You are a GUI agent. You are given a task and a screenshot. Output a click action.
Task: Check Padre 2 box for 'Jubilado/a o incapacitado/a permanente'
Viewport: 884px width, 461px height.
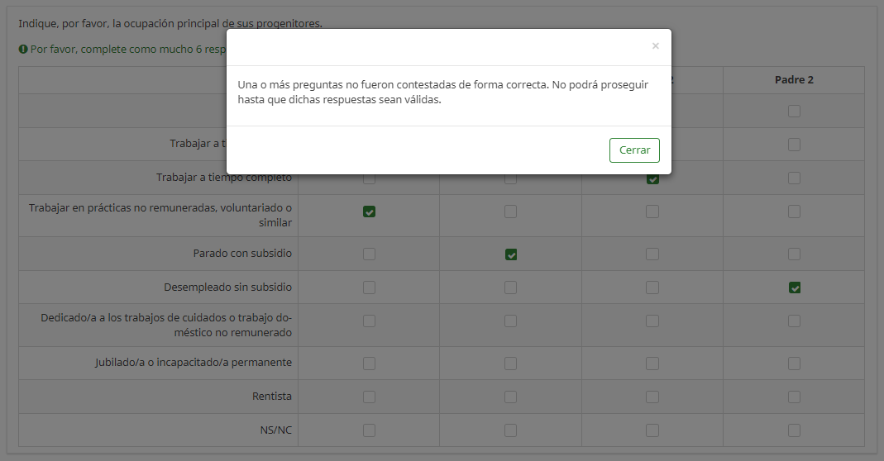(794, 363)
